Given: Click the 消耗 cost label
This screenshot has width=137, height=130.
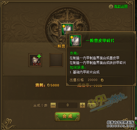Looking at the screenshot, I should (40, 85).
